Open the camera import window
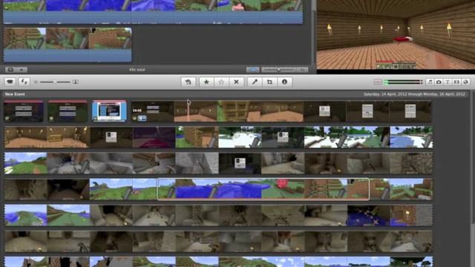 pos(10,82)
